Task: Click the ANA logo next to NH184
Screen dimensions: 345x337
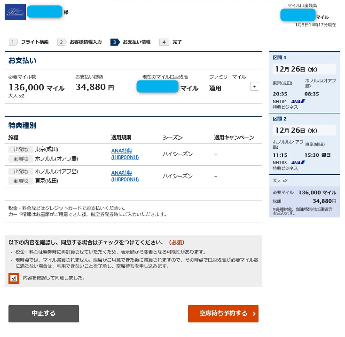Action: click(298, 101)
